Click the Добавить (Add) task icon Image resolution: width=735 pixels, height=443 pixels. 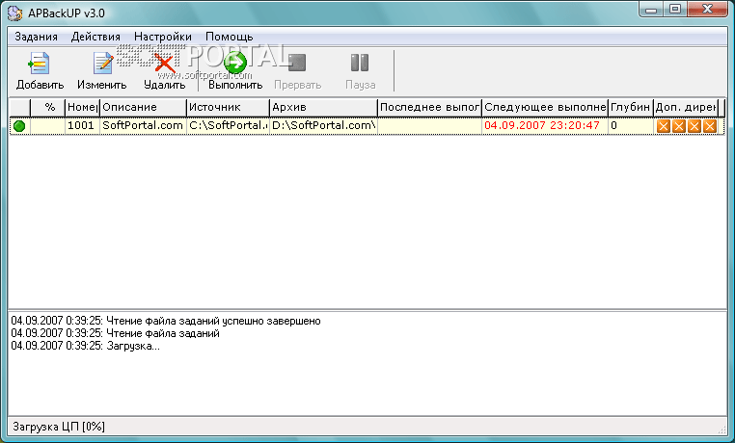pos(40,65)
